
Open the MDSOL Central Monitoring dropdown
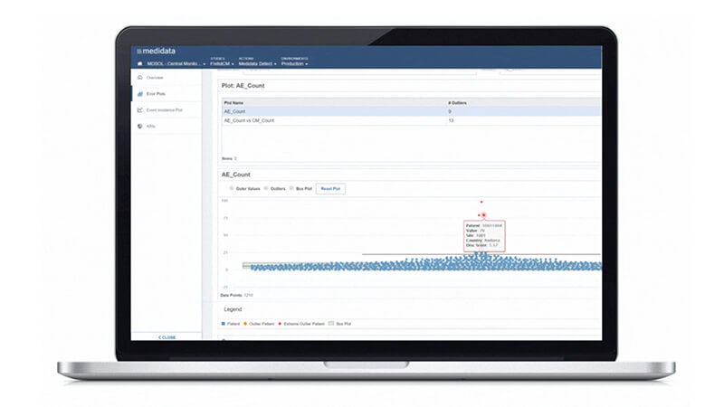pos(176,63)
